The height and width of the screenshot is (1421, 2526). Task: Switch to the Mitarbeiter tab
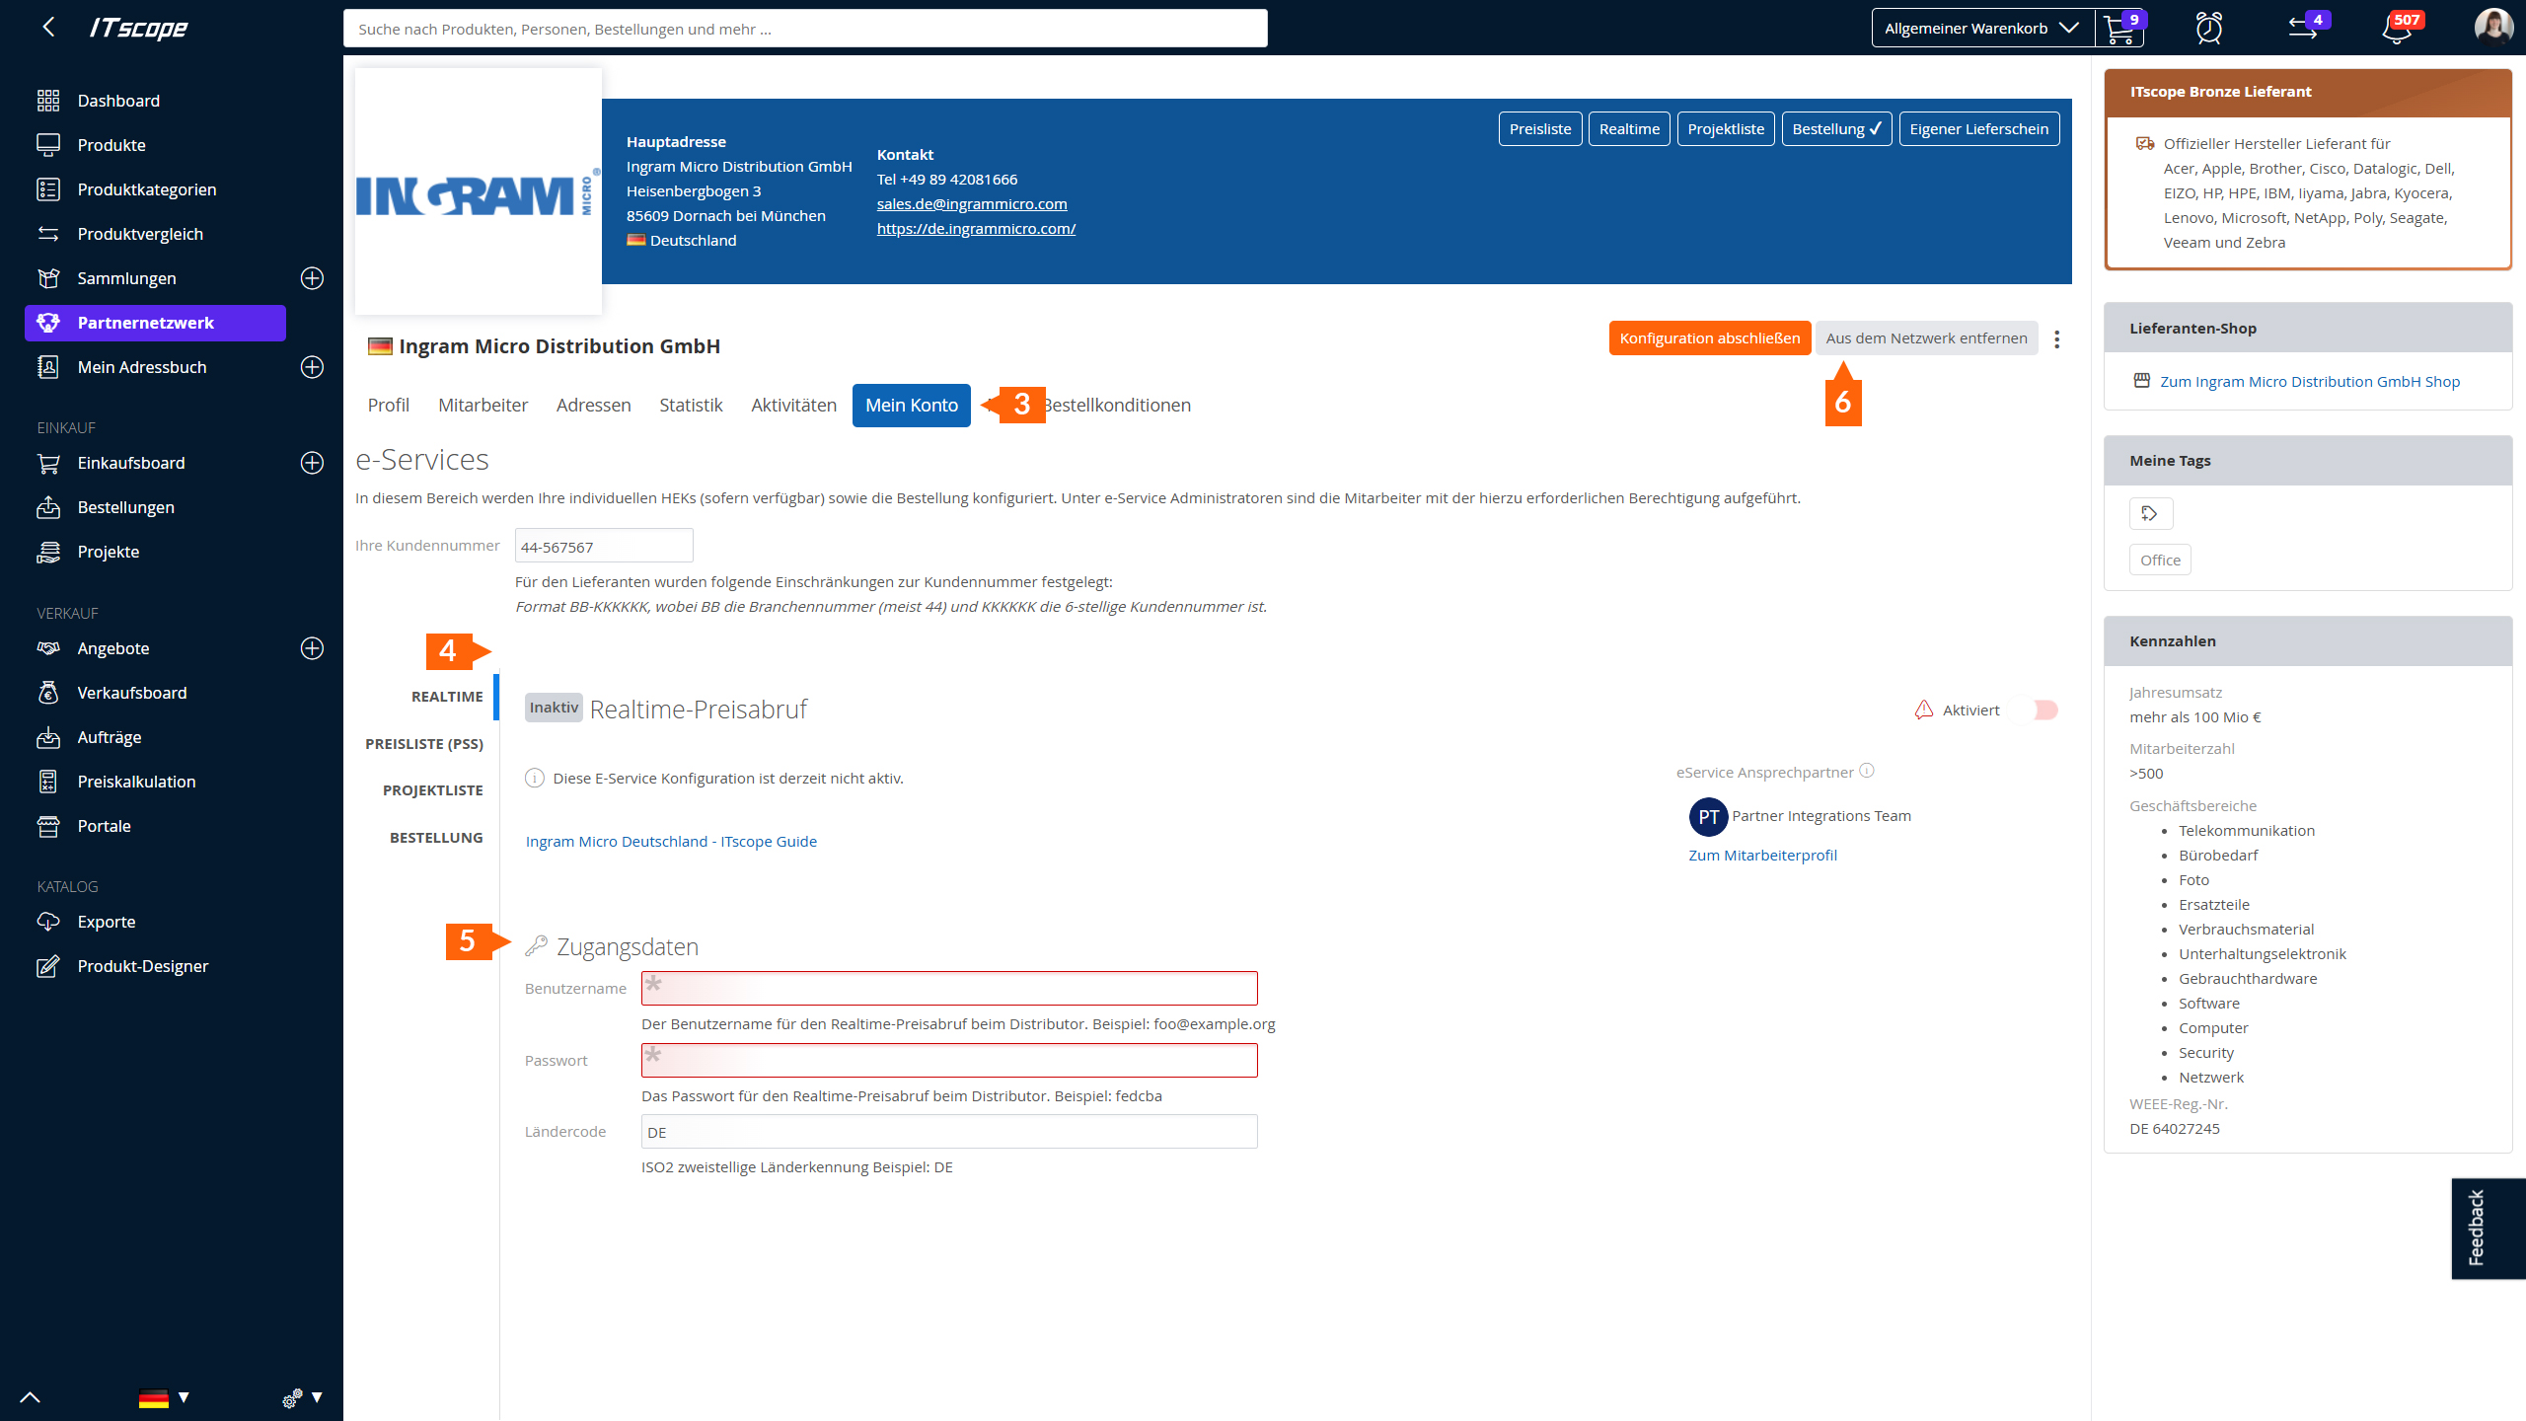pyautogui.click(x=483, y=406)
